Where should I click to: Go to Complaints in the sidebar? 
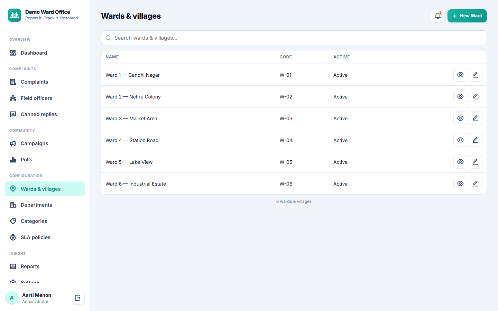click(45, 82)
